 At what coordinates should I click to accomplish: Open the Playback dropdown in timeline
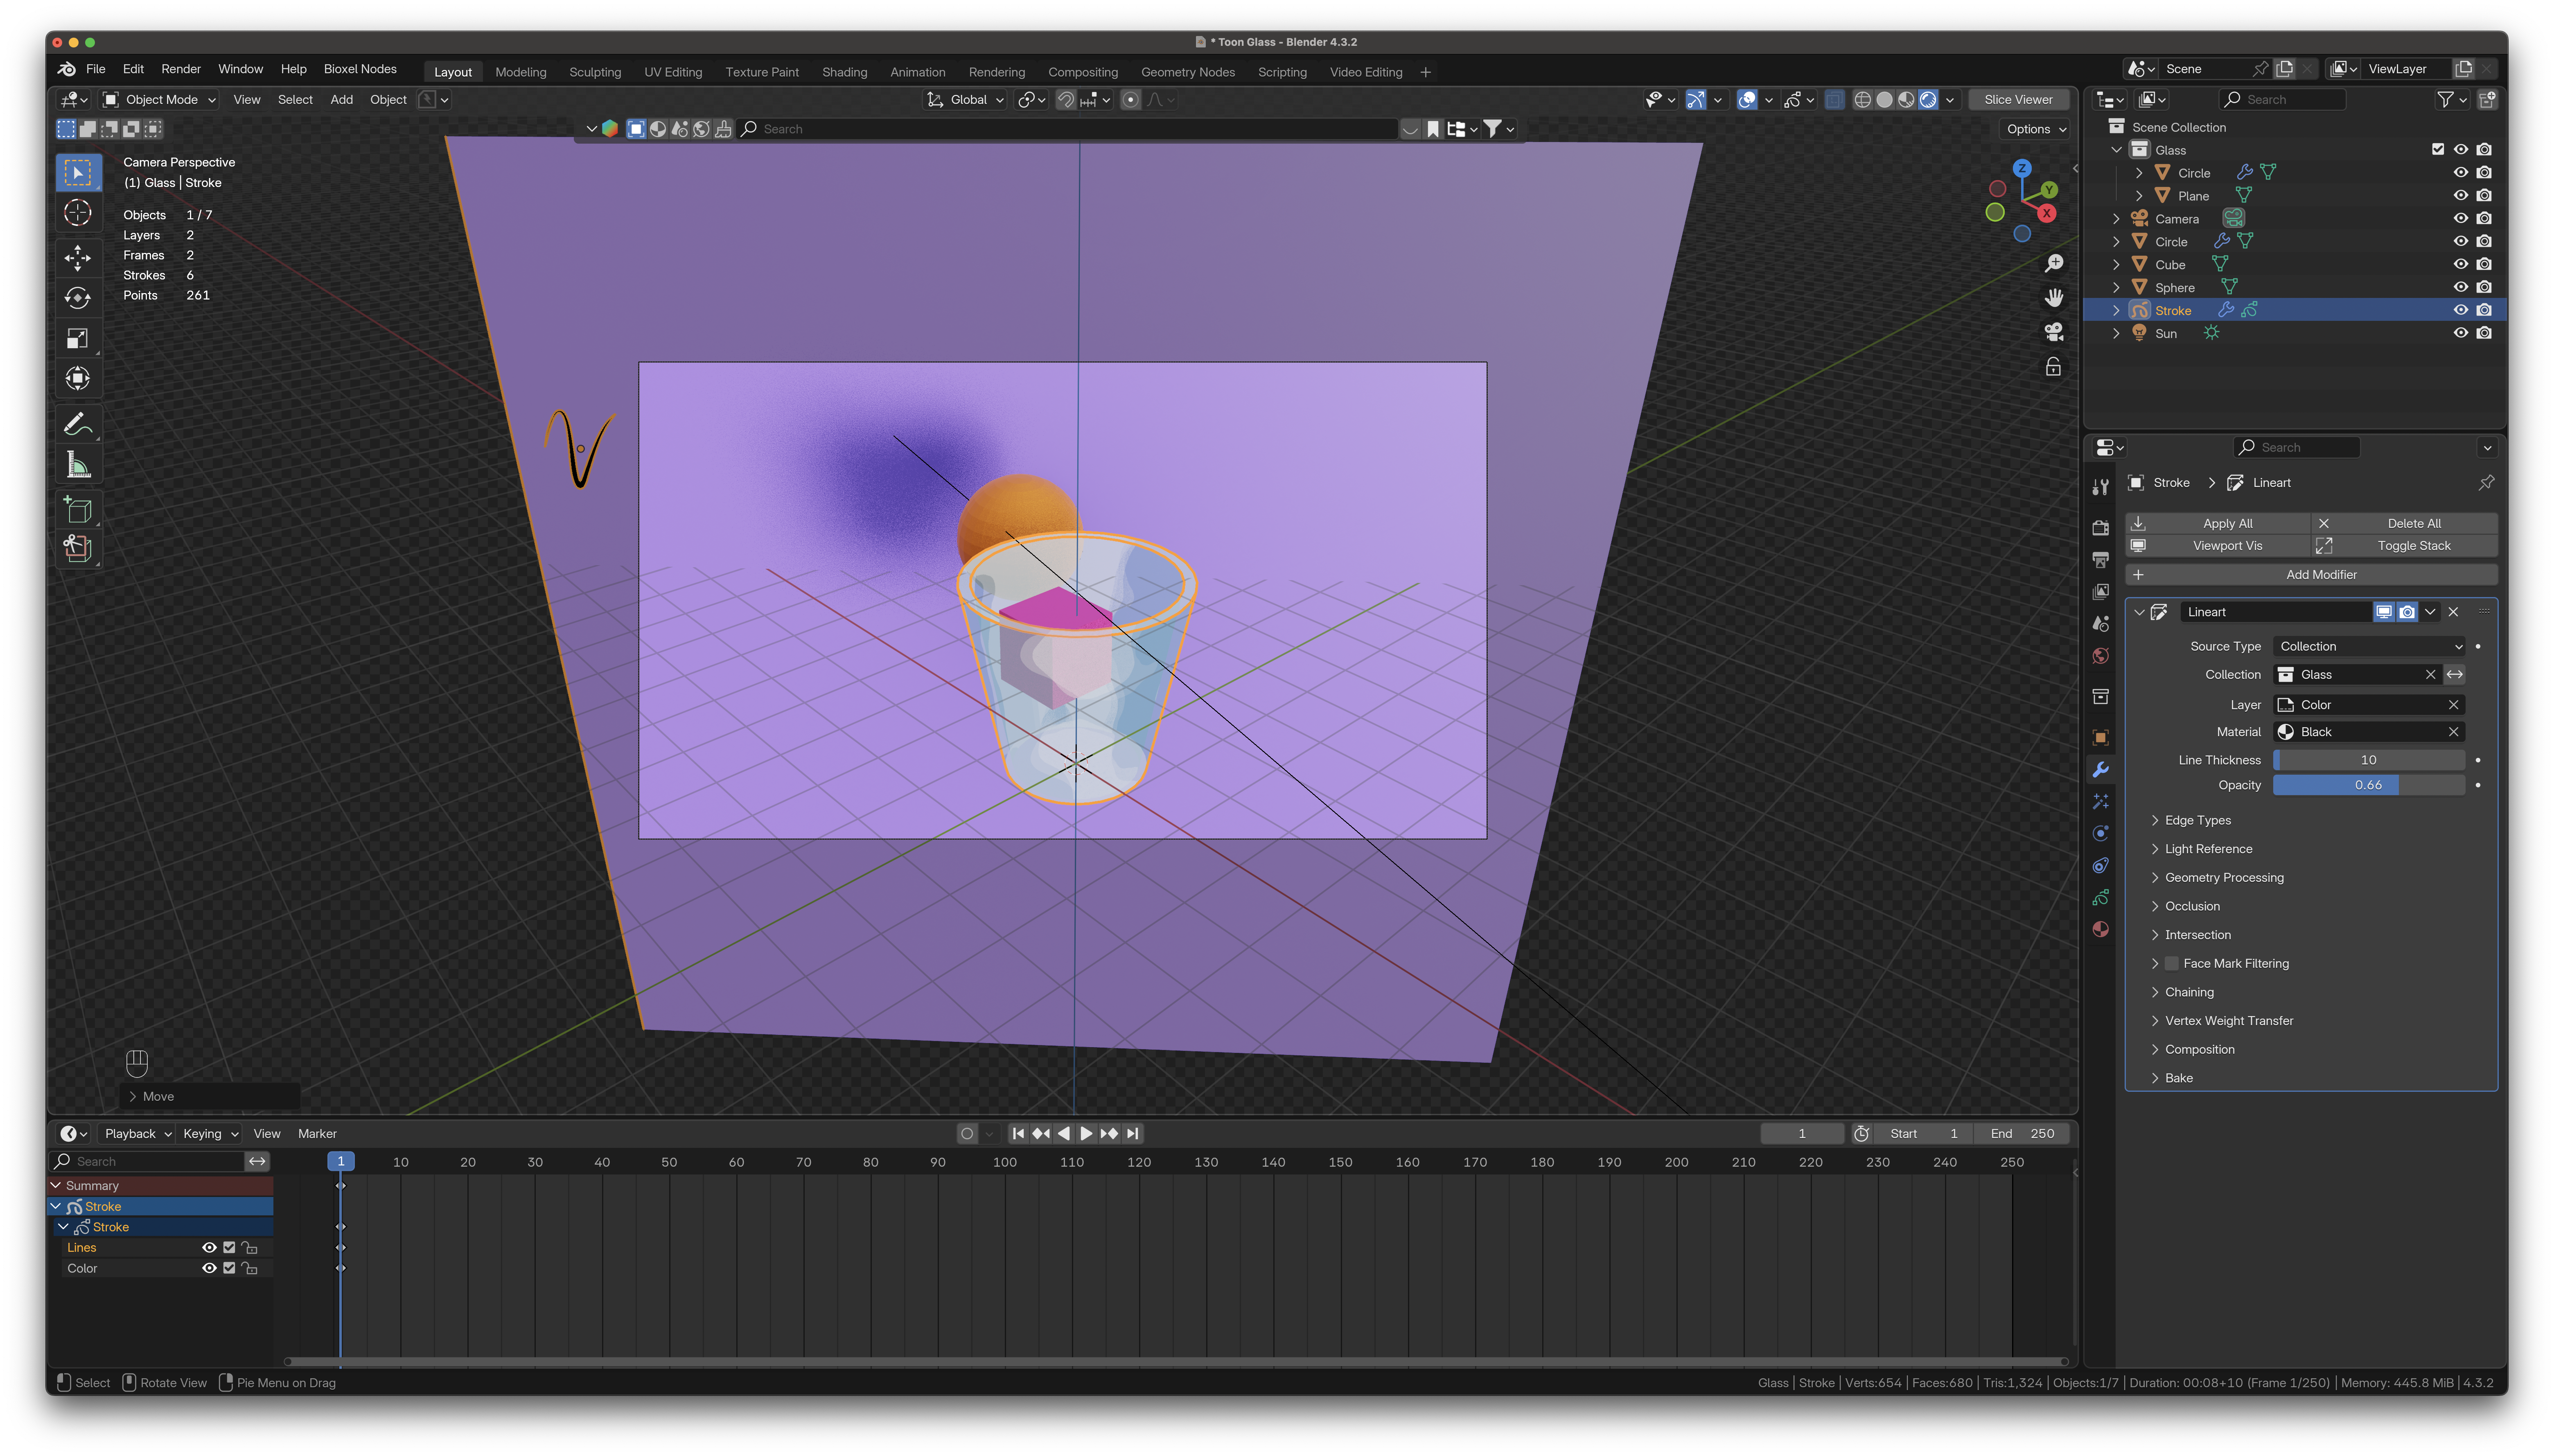click(x=138, y=1134)
